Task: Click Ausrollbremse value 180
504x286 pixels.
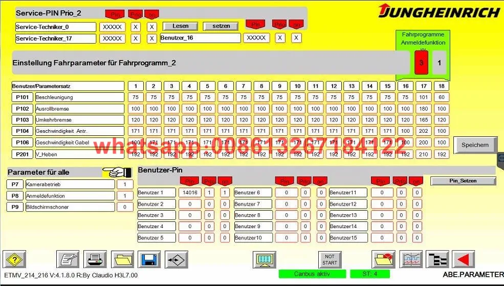Action: click(423, 109)
